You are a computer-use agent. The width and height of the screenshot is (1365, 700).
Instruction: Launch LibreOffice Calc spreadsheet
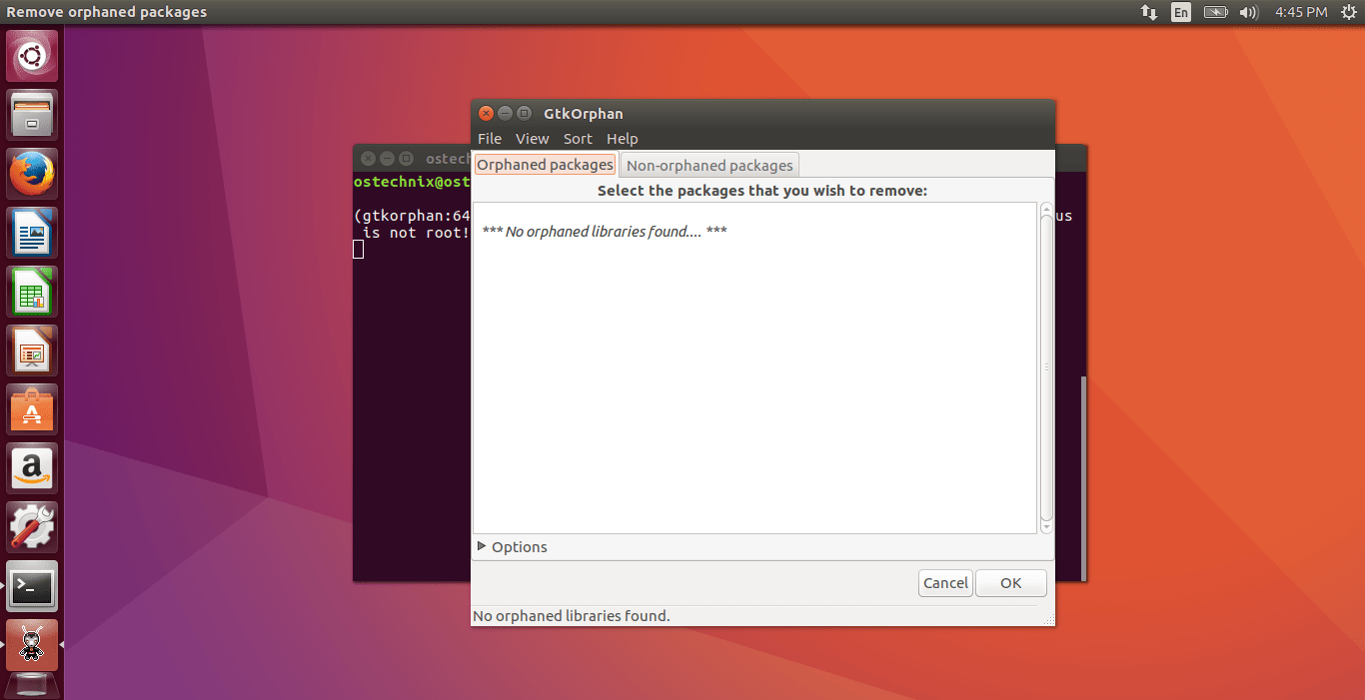coord(32,292)
